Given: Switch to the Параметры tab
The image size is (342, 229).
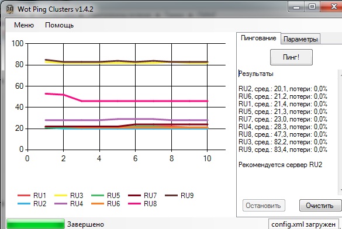Looking at the screenshot, I should 300,39.
